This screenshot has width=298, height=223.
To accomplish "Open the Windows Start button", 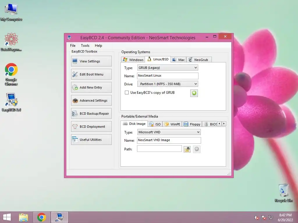I will point(7,217).
